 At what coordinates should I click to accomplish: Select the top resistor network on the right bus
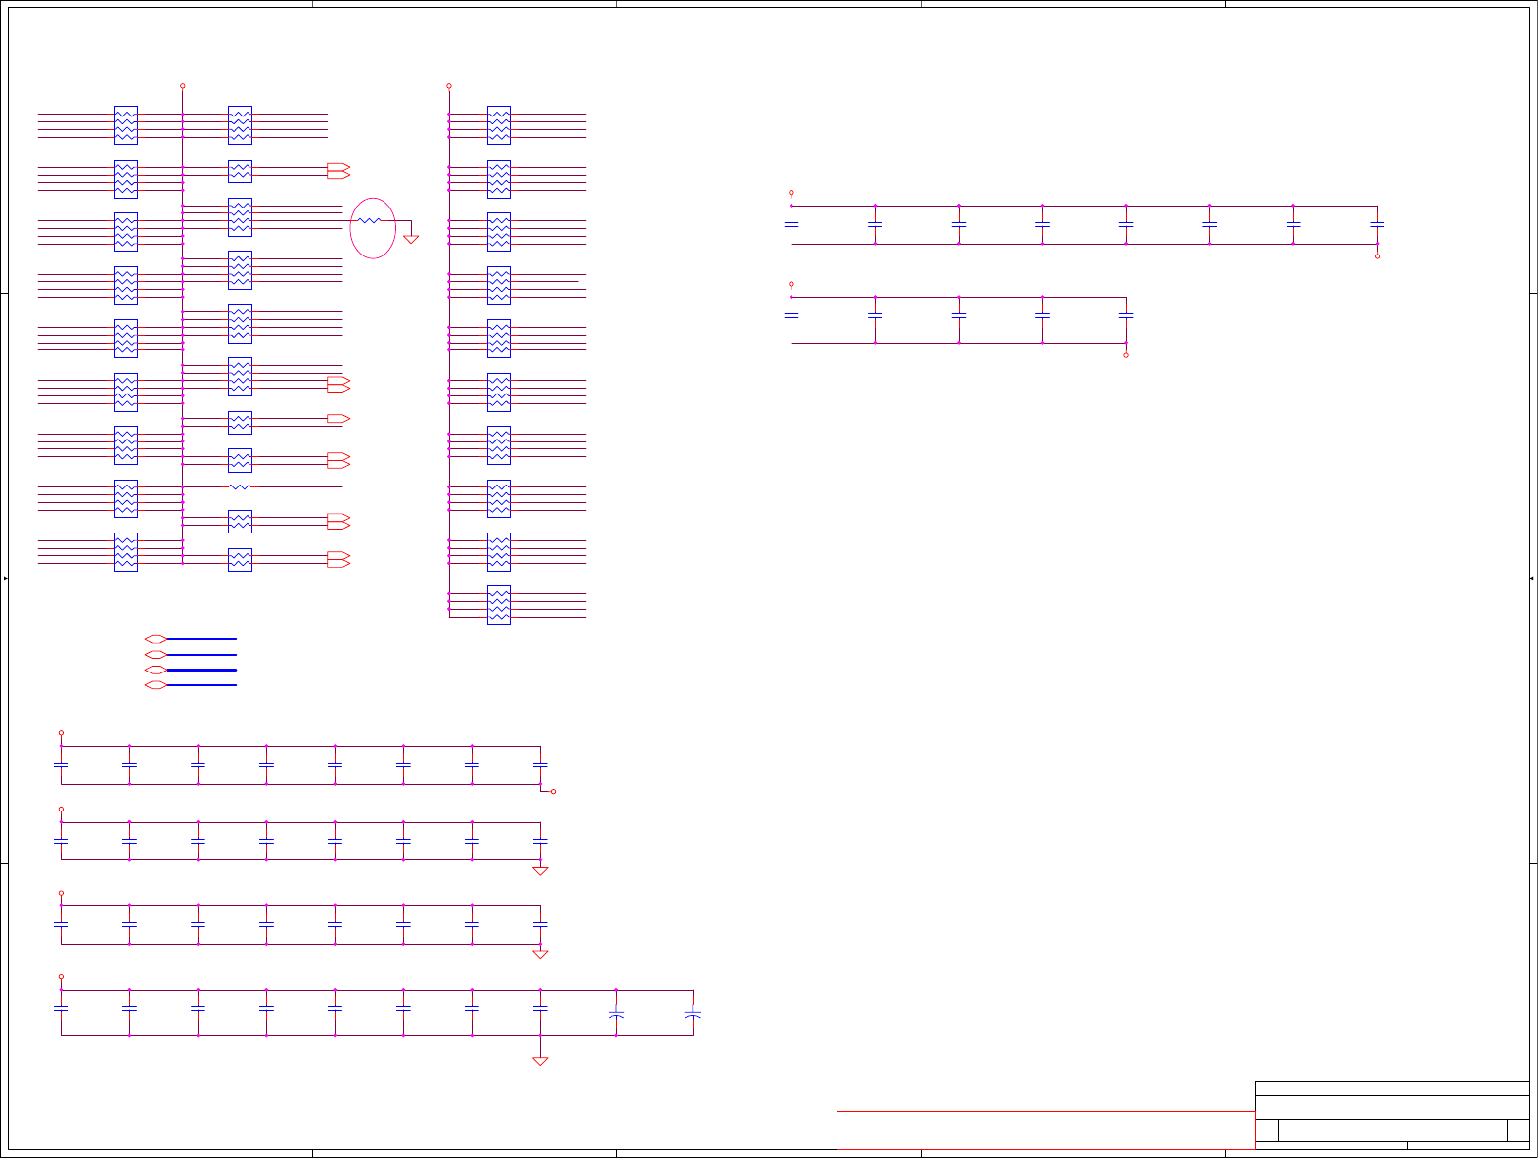click(499, 125)
